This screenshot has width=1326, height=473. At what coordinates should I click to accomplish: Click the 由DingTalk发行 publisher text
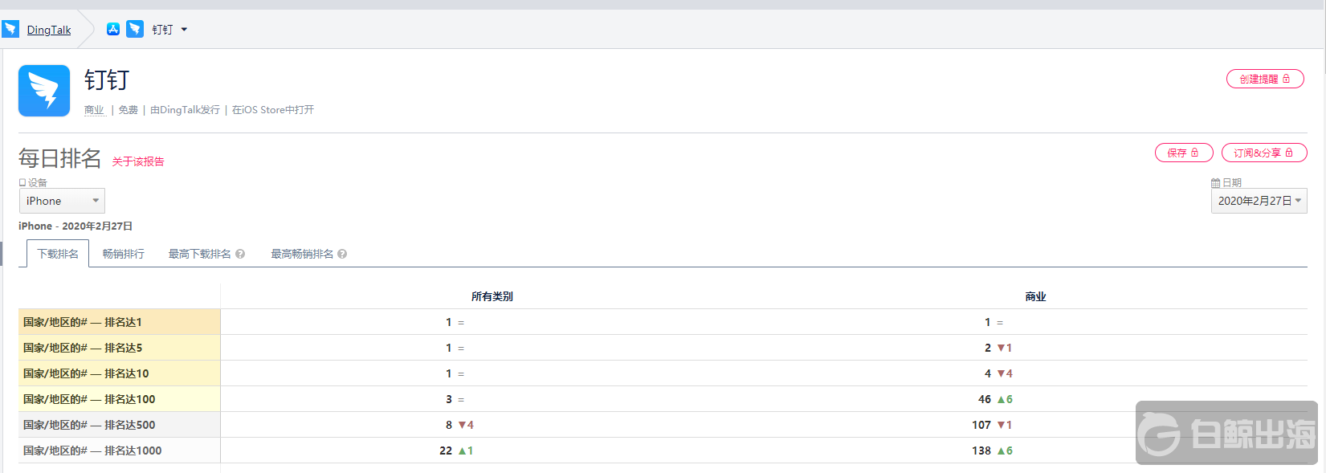point(185,110)
